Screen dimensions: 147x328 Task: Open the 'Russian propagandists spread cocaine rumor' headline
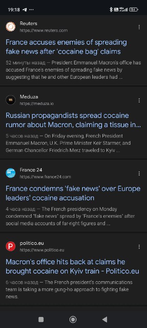tap(73, 120)
